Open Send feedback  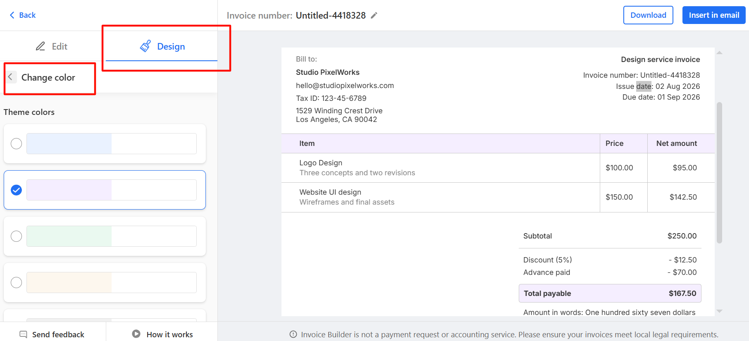[52, 334]
